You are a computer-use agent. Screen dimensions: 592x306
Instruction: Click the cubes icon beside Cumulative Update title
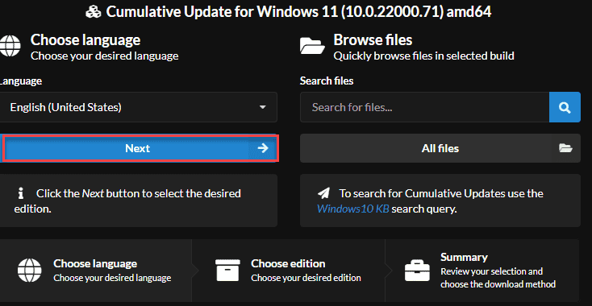click(93, 12)
